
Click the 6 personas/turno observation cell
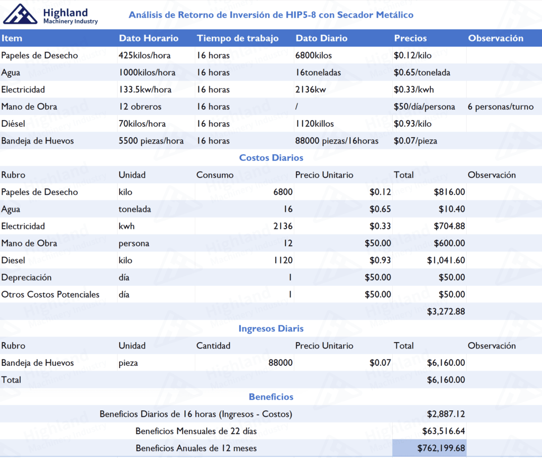point(501,106)
